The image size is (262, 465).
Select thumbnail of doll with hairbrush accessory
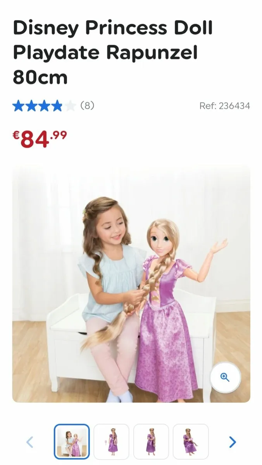(112, 442)
